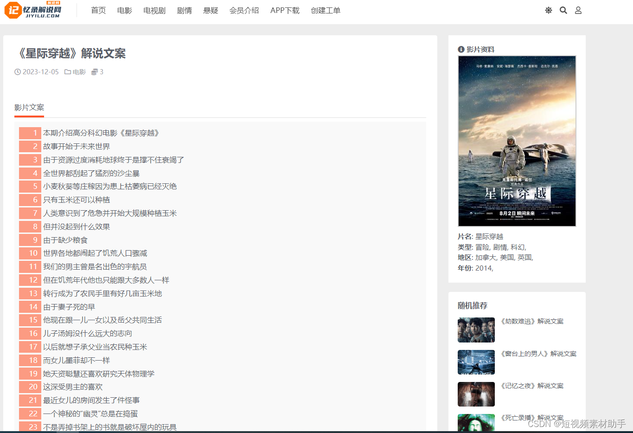633x433 pixels.
Task: Click the 片名: 星际穿越 info line
Action: pyautogui.click(x=480, y=237)
